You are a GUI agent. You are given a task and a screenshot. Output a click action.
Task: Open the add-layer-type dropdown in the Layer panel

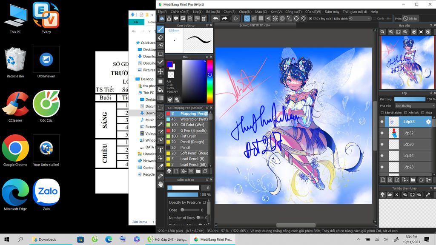(404, 180)
